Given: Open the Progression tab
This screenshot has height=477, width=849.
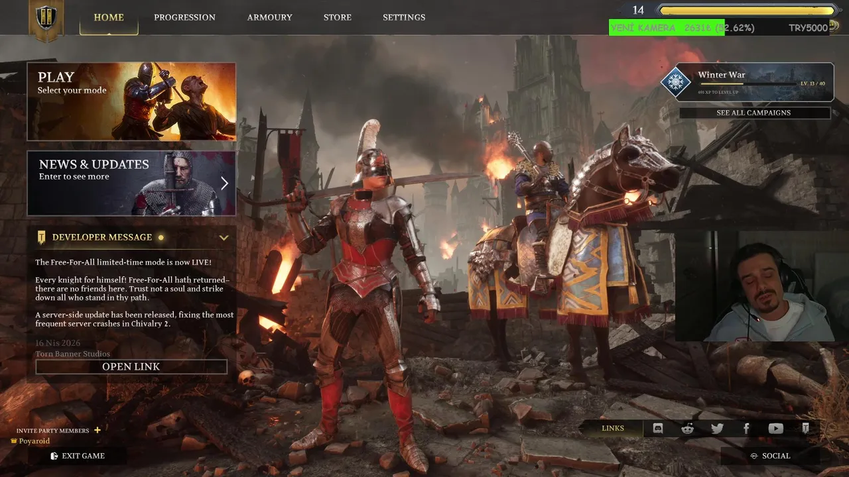Looking at the screenshot, I should (x=184, y=17).
